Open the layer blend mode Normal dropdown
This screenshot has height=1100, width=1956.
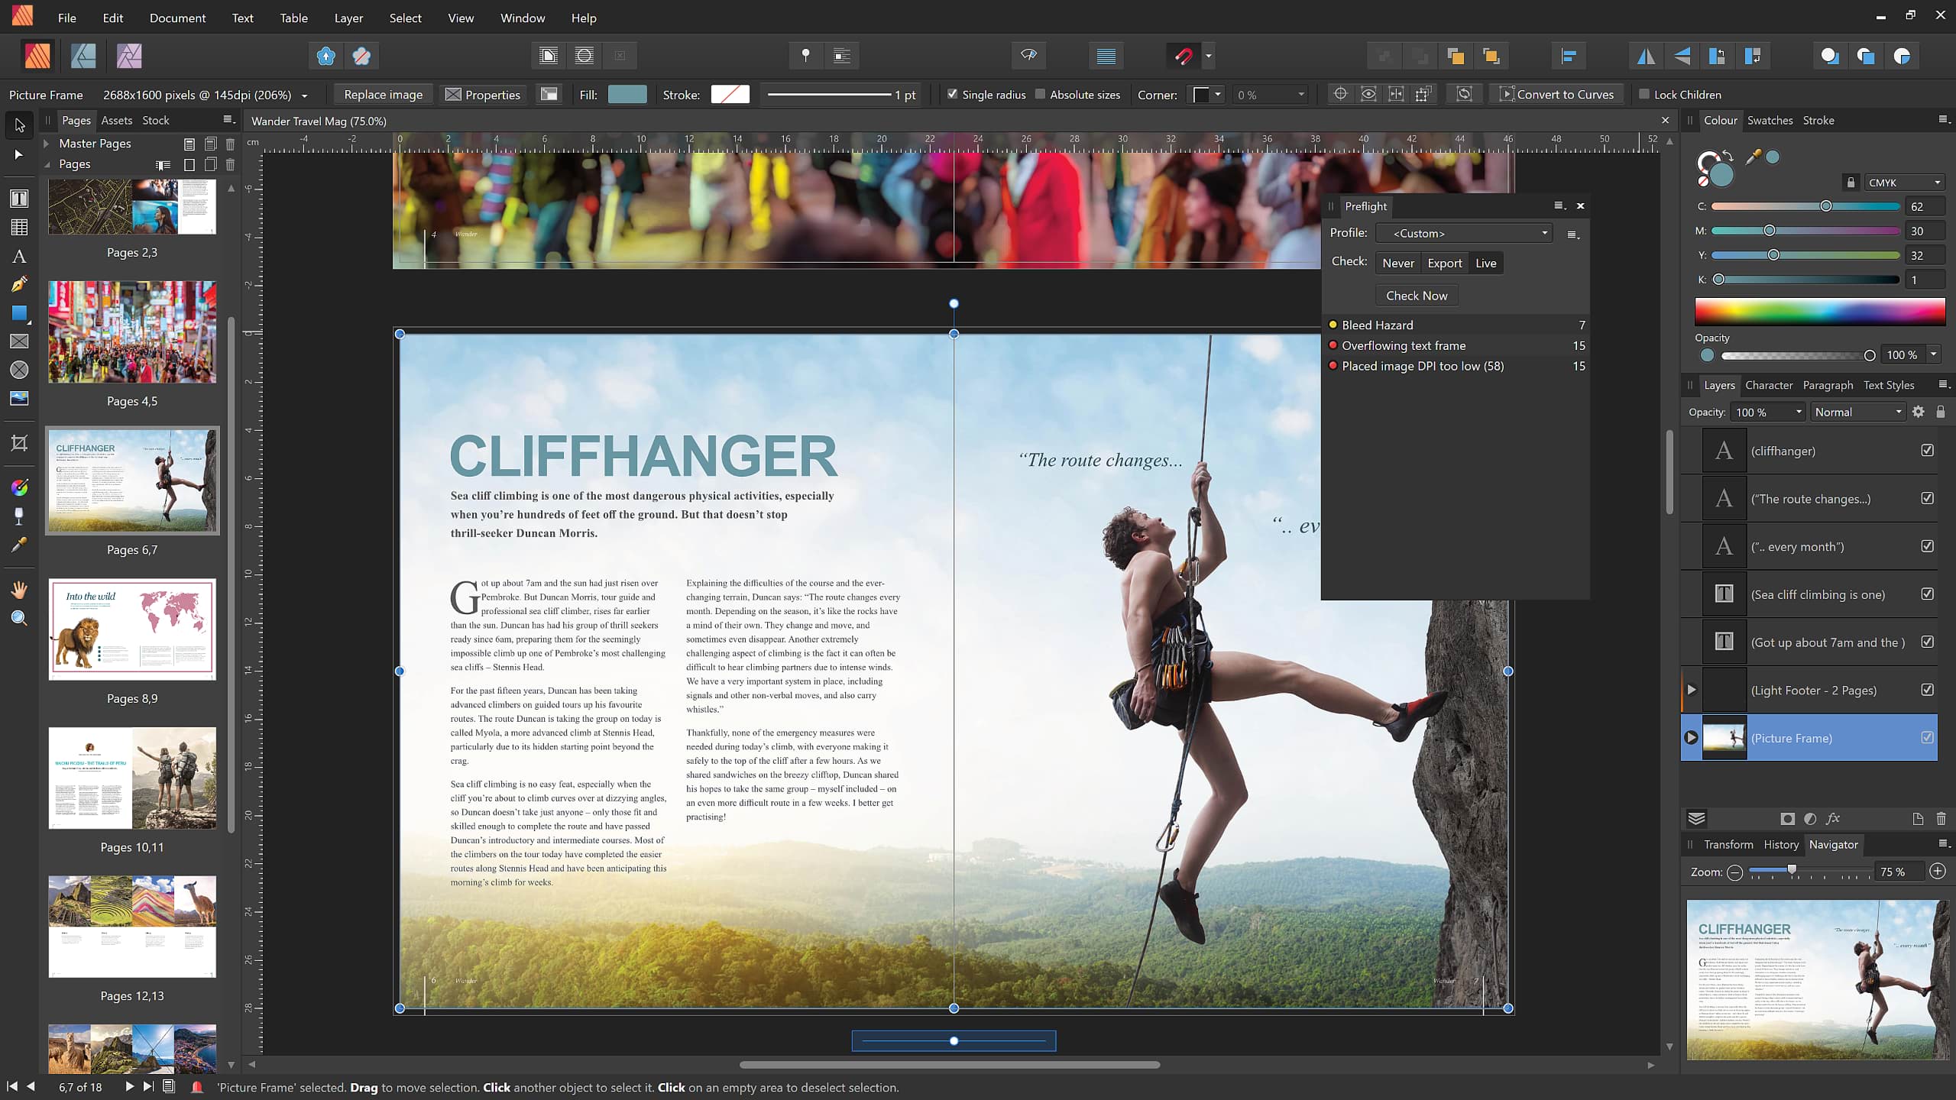(1857, 411)
